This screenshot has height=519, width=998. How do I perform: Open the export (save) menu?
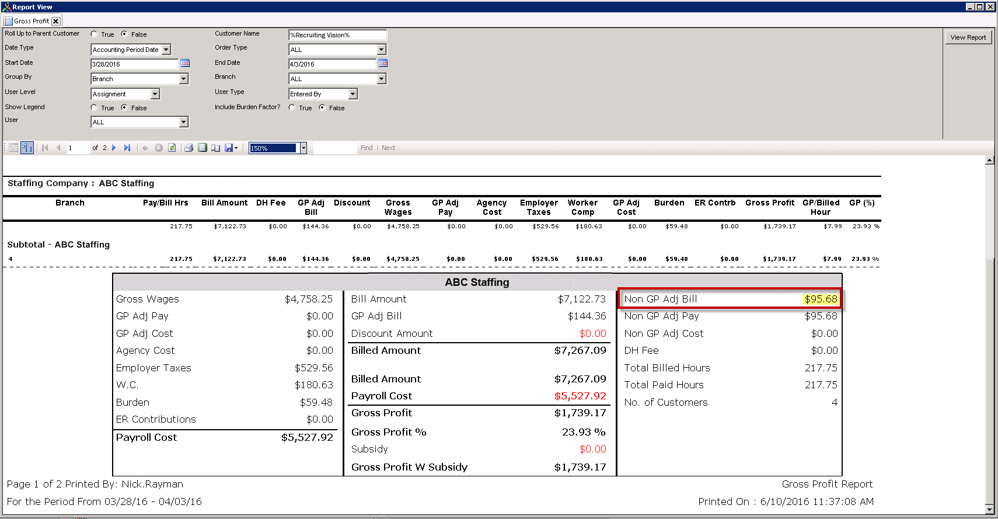231,148
